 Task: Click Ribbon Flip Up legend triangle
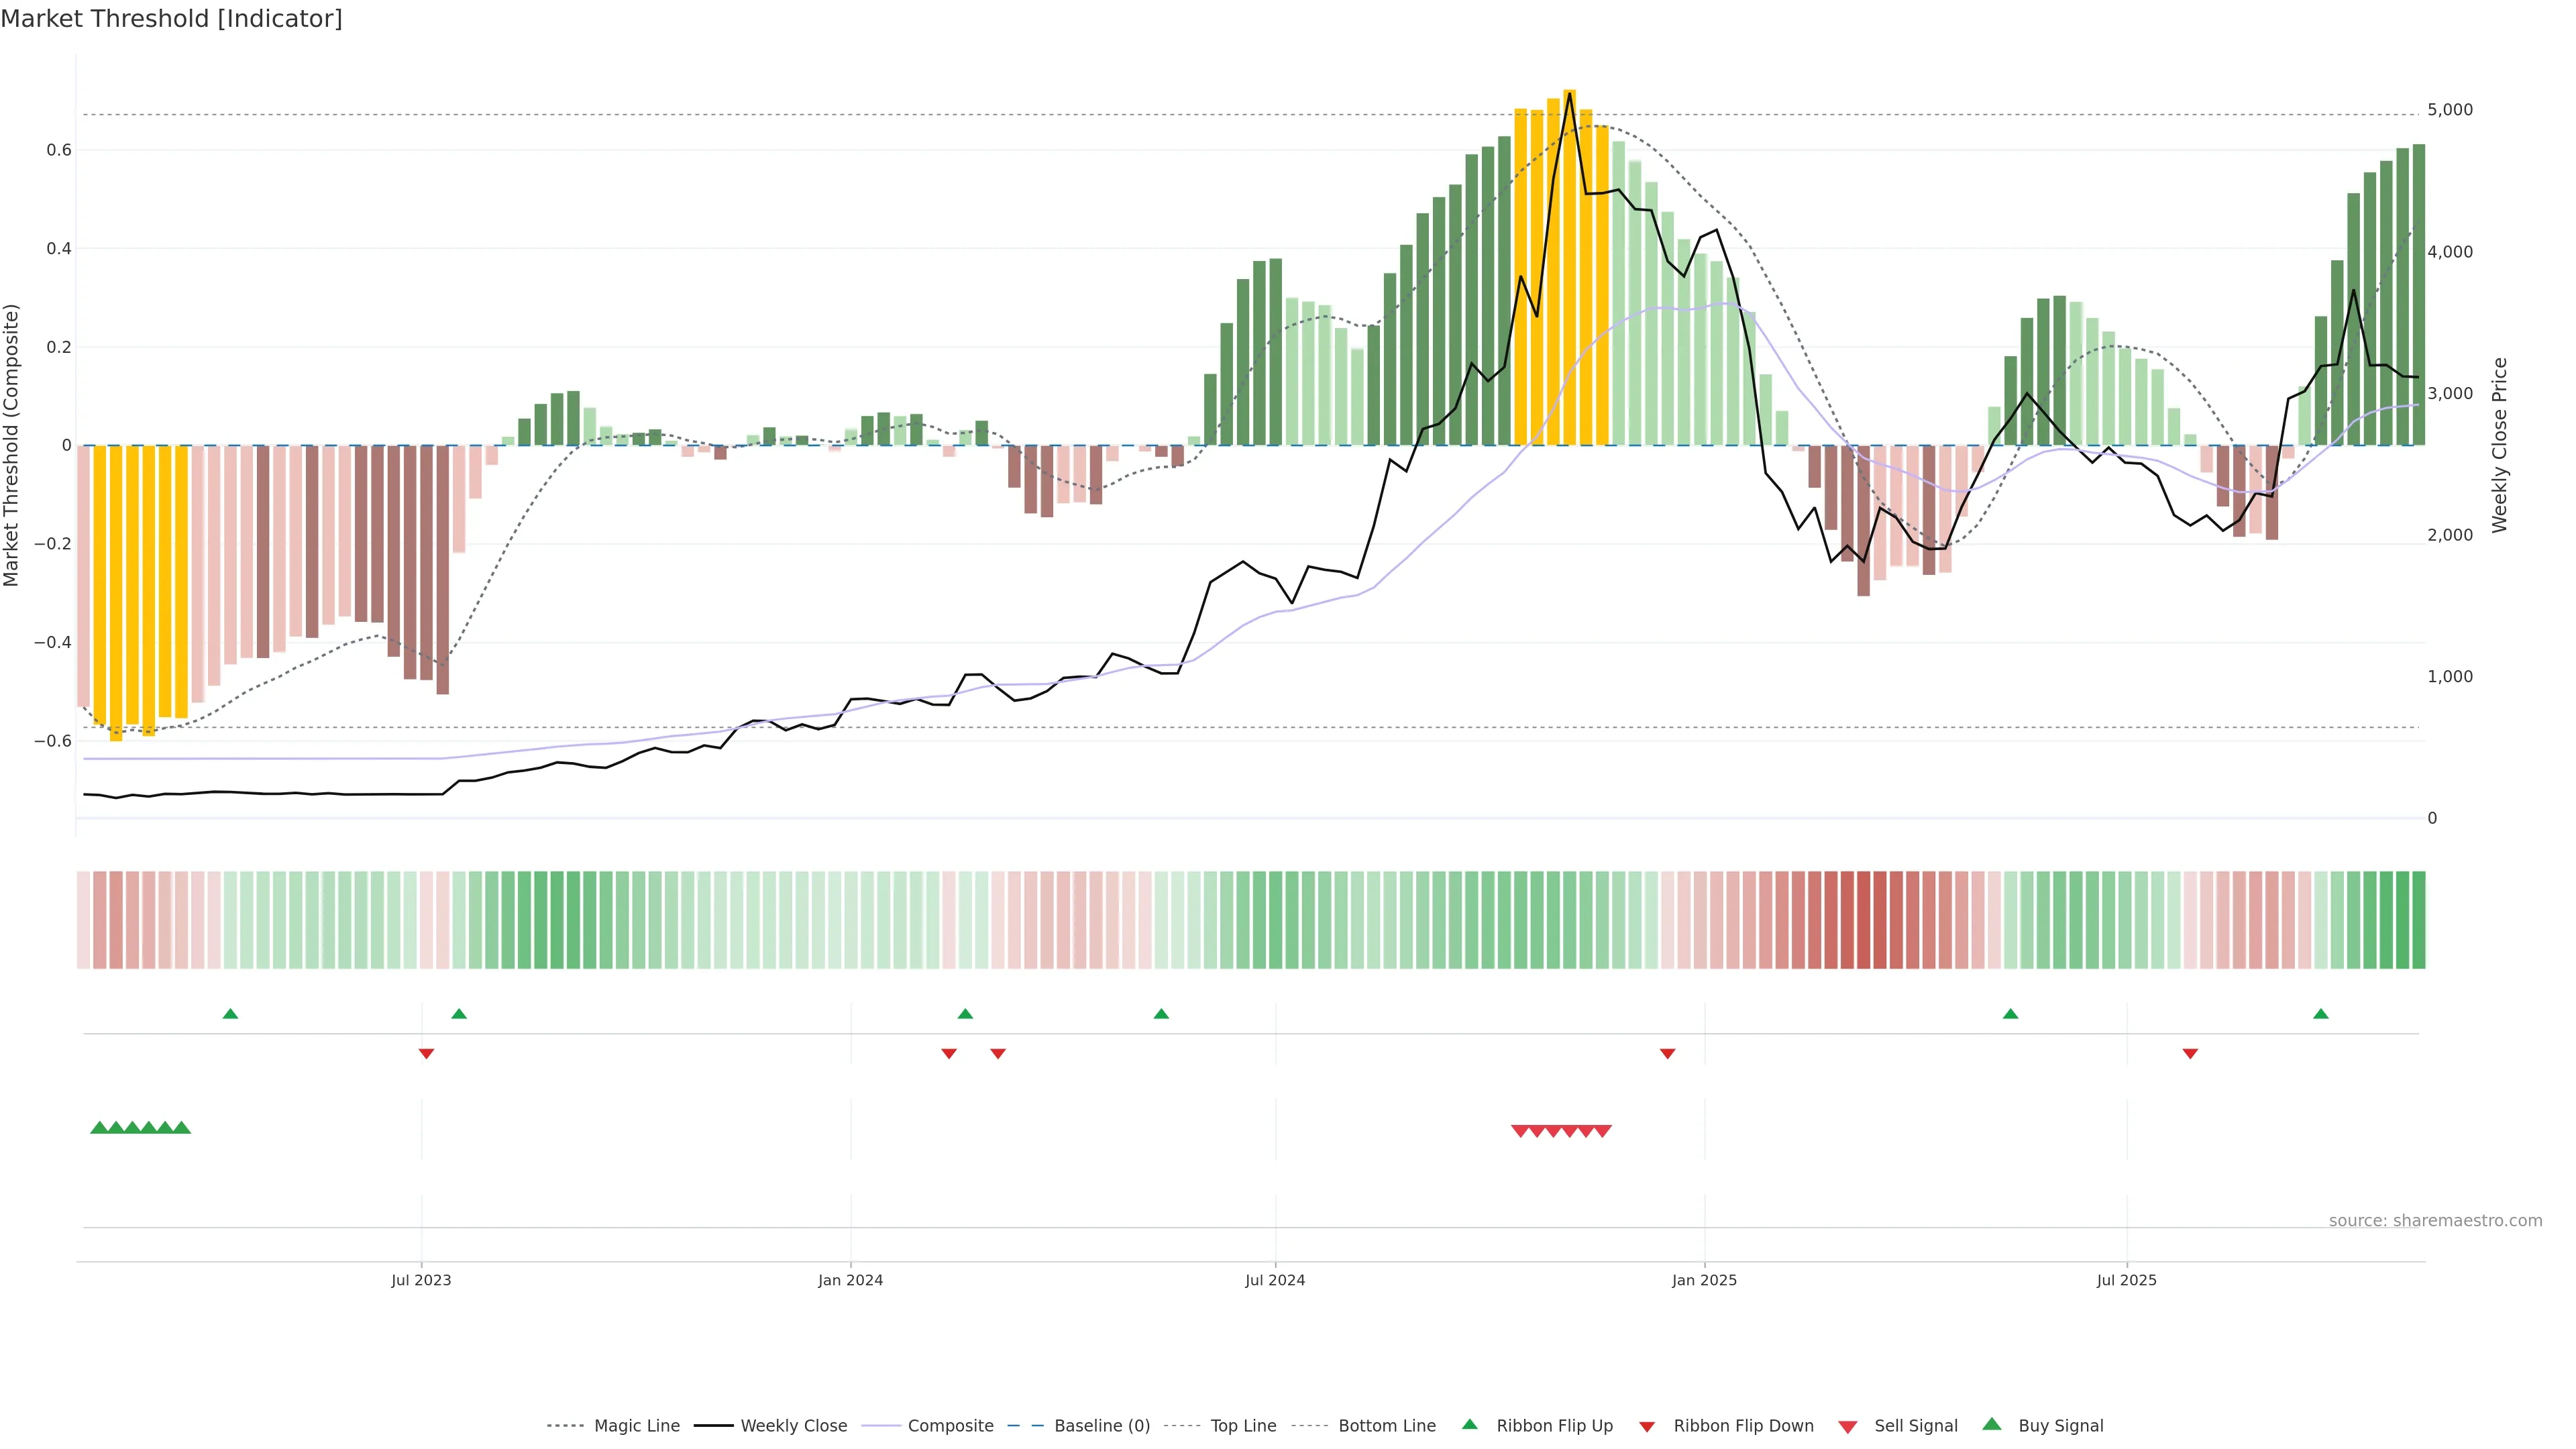click(1469, 1424)
